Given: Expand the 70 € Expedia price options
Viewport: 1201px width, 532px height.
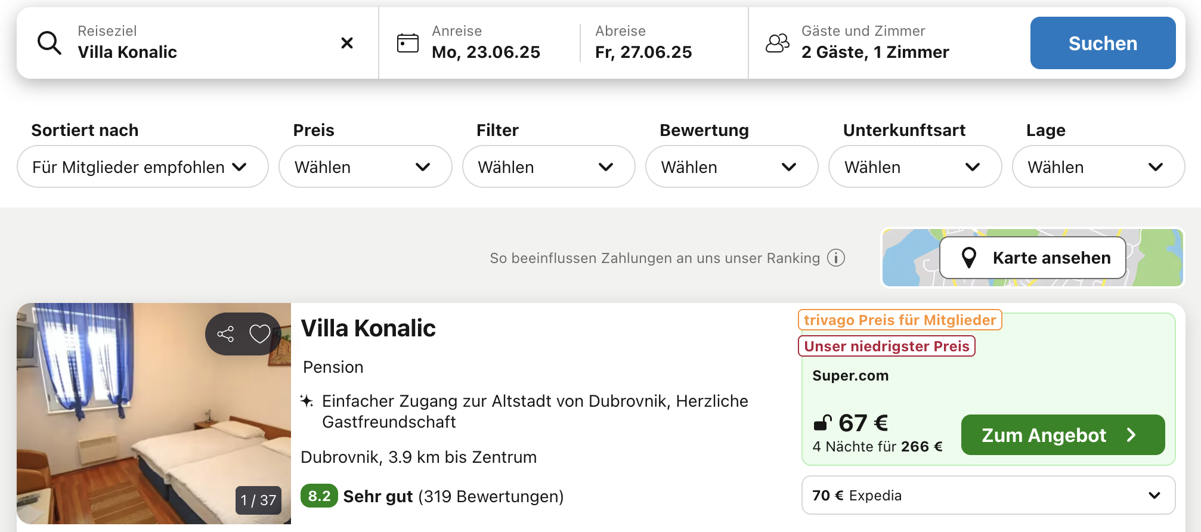Looking at the screenshot, I should (988, 495).
